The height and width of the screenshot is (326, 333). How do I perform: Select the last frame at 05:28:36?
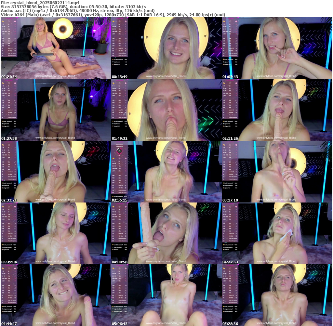pyautogui.click(x=277, y=295)
